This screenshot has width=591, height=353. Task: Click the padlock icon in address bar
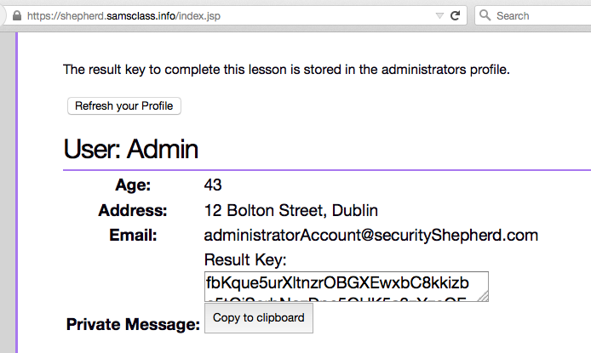[15, 15]
